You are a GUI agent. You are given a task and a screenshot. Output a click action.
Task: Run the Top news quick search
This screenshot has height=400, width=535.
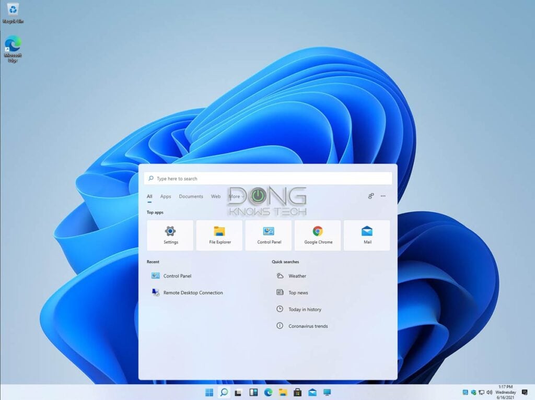point(292,292)
